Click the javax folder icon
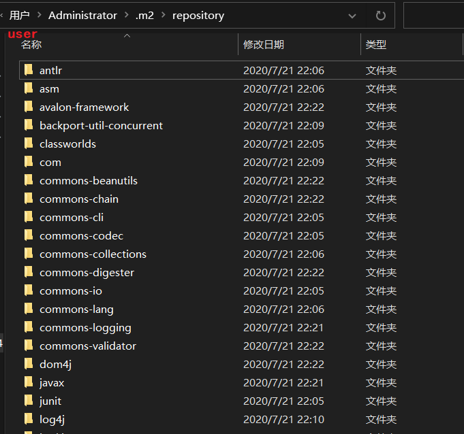The width and height of the screenshot is (464, 434). 29,382
